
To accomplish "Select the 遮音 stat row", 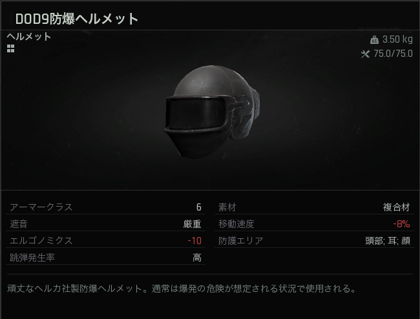I will pos(105,223).
